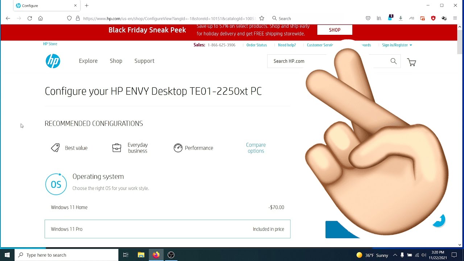Screen dimensions: 464x261
Task: Select the Configure browser tab
Action: (x=46, y=5)
